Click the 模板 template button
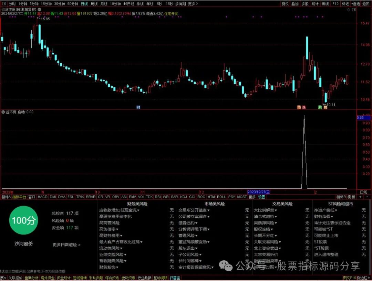 (x=352, y=197)
